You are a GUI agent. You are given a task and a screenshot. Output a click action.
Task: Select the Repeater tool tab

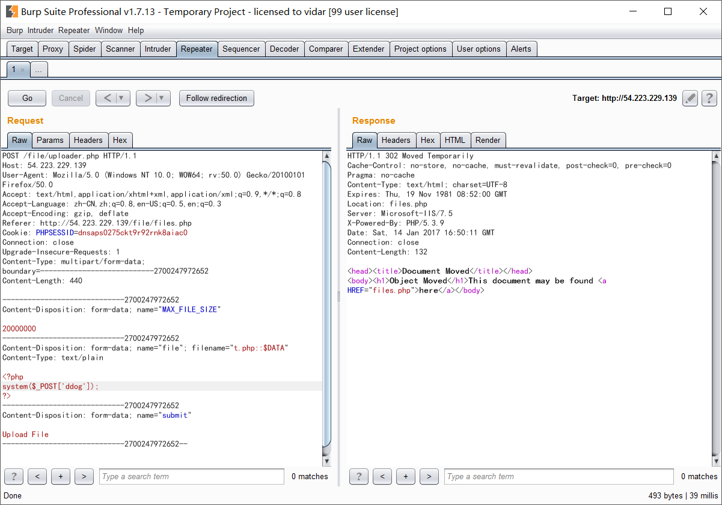pos(197,49)
